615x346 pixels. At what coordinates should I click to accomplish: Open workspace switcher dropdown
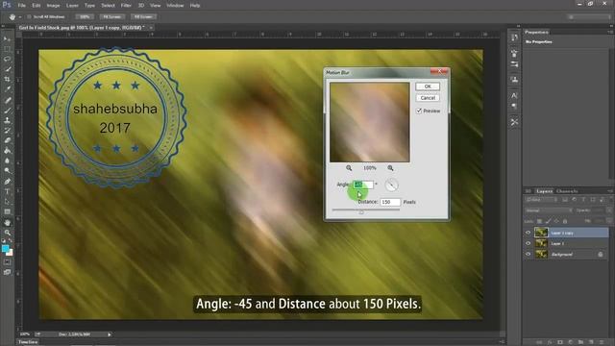[x=589, y=17]
